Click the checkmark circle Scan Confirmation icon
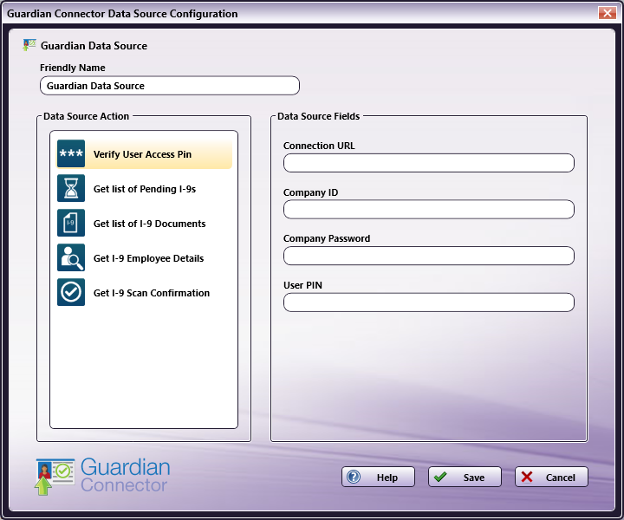Screen dimensions: 624x520 pos(71,292)
